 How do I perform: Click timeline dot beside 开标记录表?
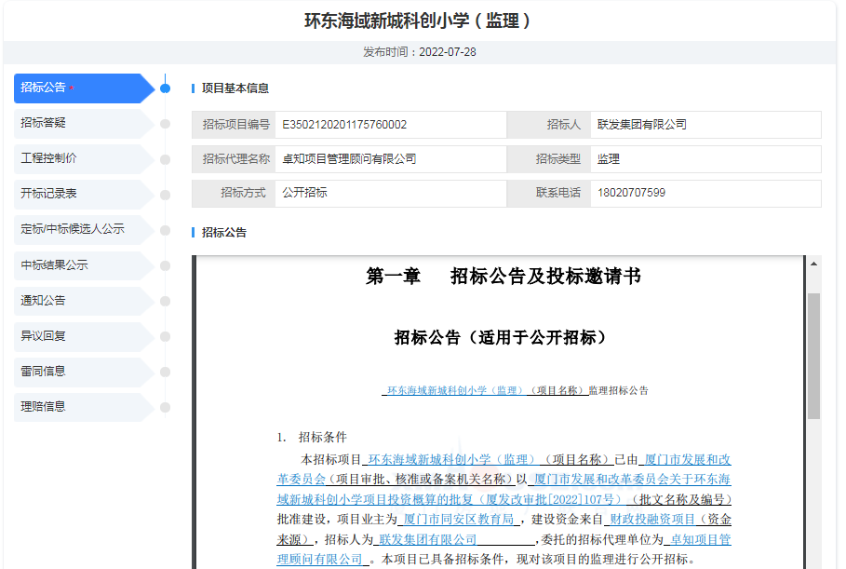point(166,195)
